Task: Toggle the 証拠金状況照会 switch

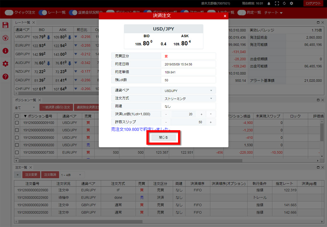Action: coord(73,12)
